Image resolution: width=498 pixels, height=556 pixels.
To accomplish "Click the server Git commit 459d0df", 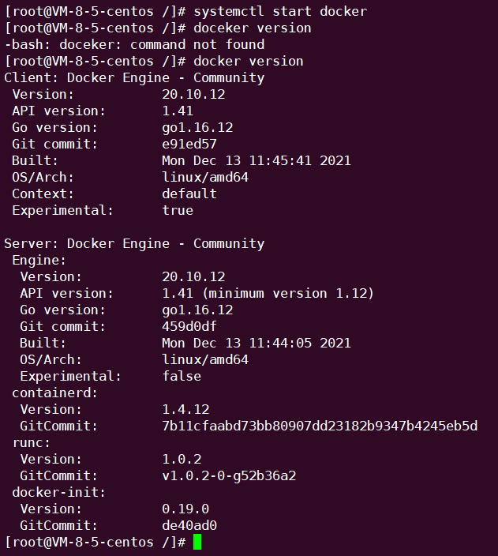I will tap(189, 326).
